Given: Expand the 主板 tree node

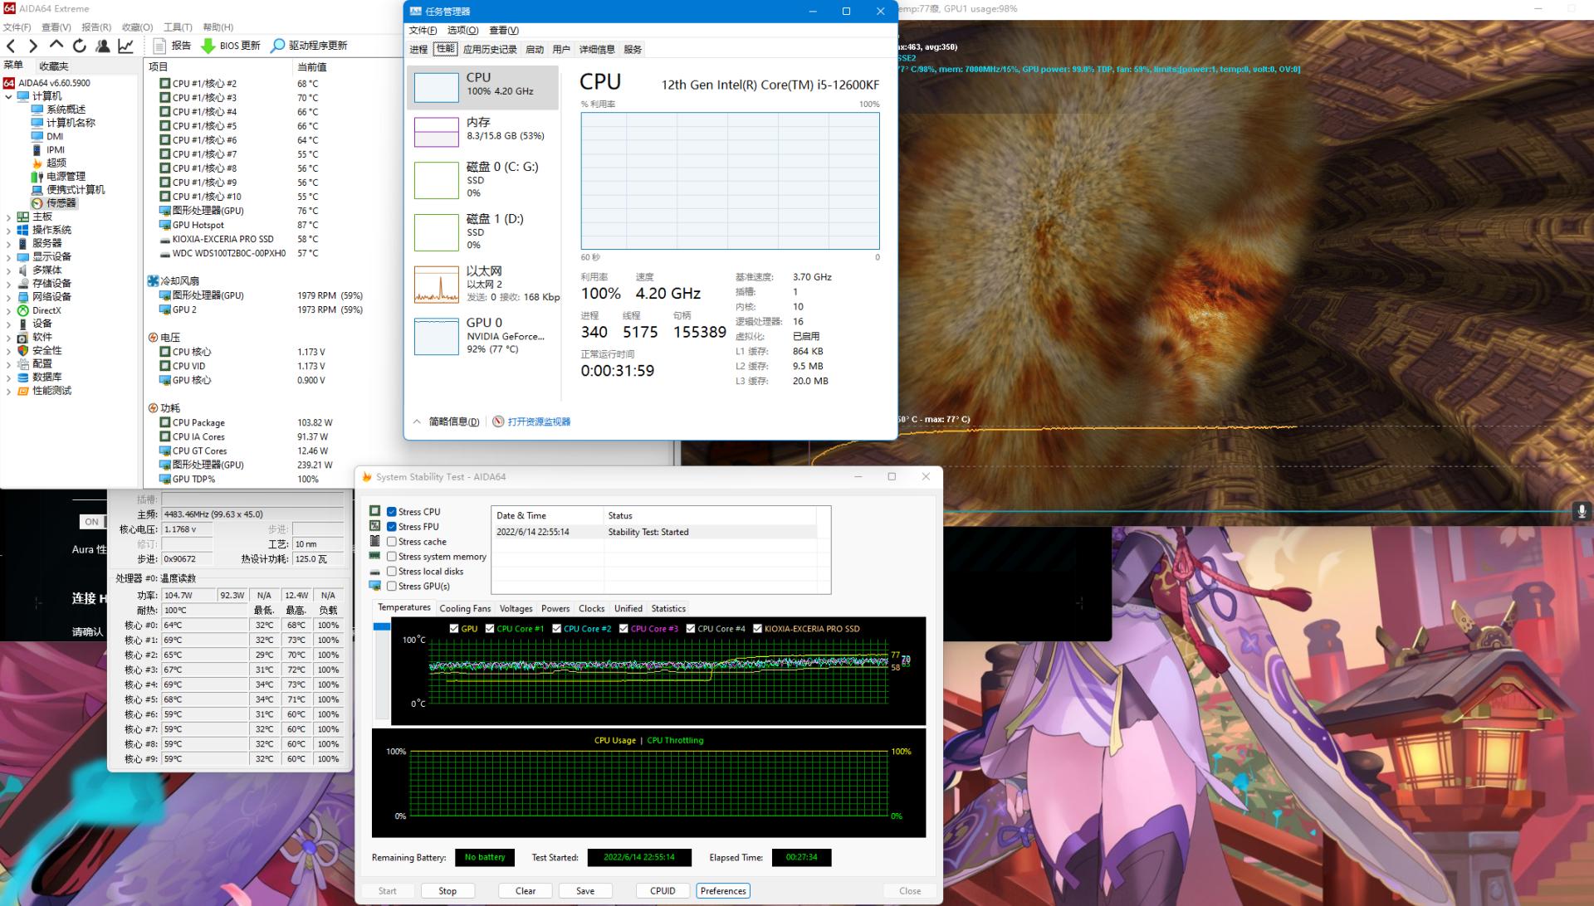Looking at the screenshot, I should tap(8, 217).
